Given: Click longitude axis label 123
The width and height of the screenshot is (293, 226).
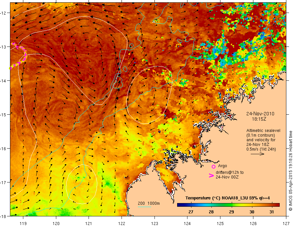Looking at the screenshot, I should (154, 223).
